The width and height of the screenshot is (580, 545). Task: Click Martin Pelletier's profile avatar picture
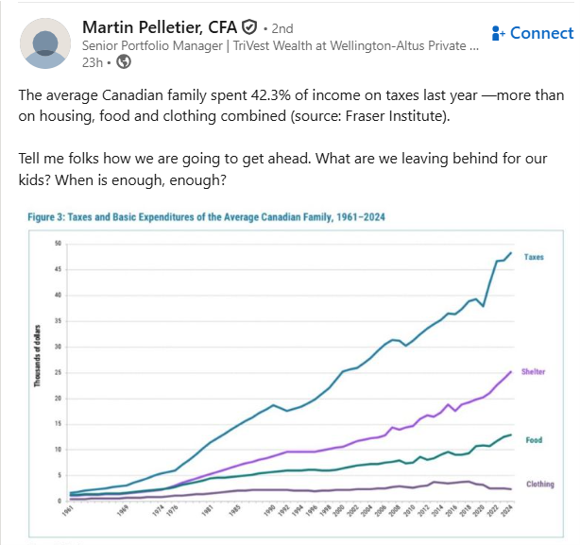(x=44, y=43)
